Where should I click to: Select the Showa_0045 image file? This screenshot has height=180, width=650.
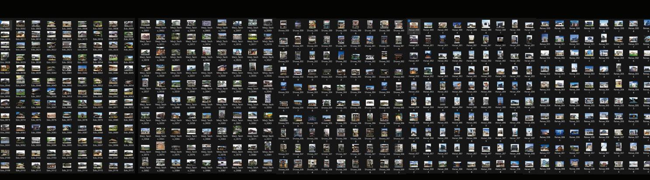[399, 86]
